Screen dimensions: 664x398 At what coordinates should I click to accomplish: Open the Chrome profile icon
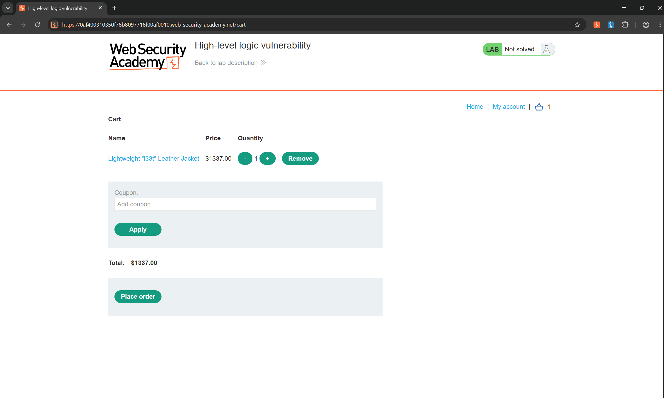(x=646, y=25)
